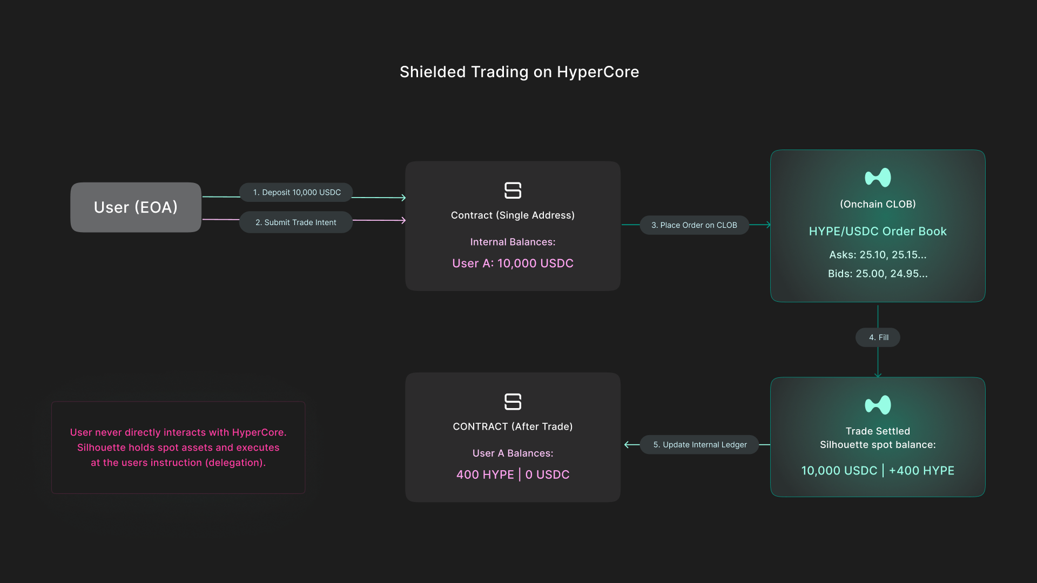Image resolution: width=1037 pixels, height=583 pixels.
Task: Click Hyperliquid logo in Trade Settled box
Action: 878,405
